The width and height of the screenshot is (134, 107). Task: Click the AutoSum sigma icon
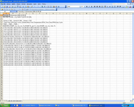[45, 7]
